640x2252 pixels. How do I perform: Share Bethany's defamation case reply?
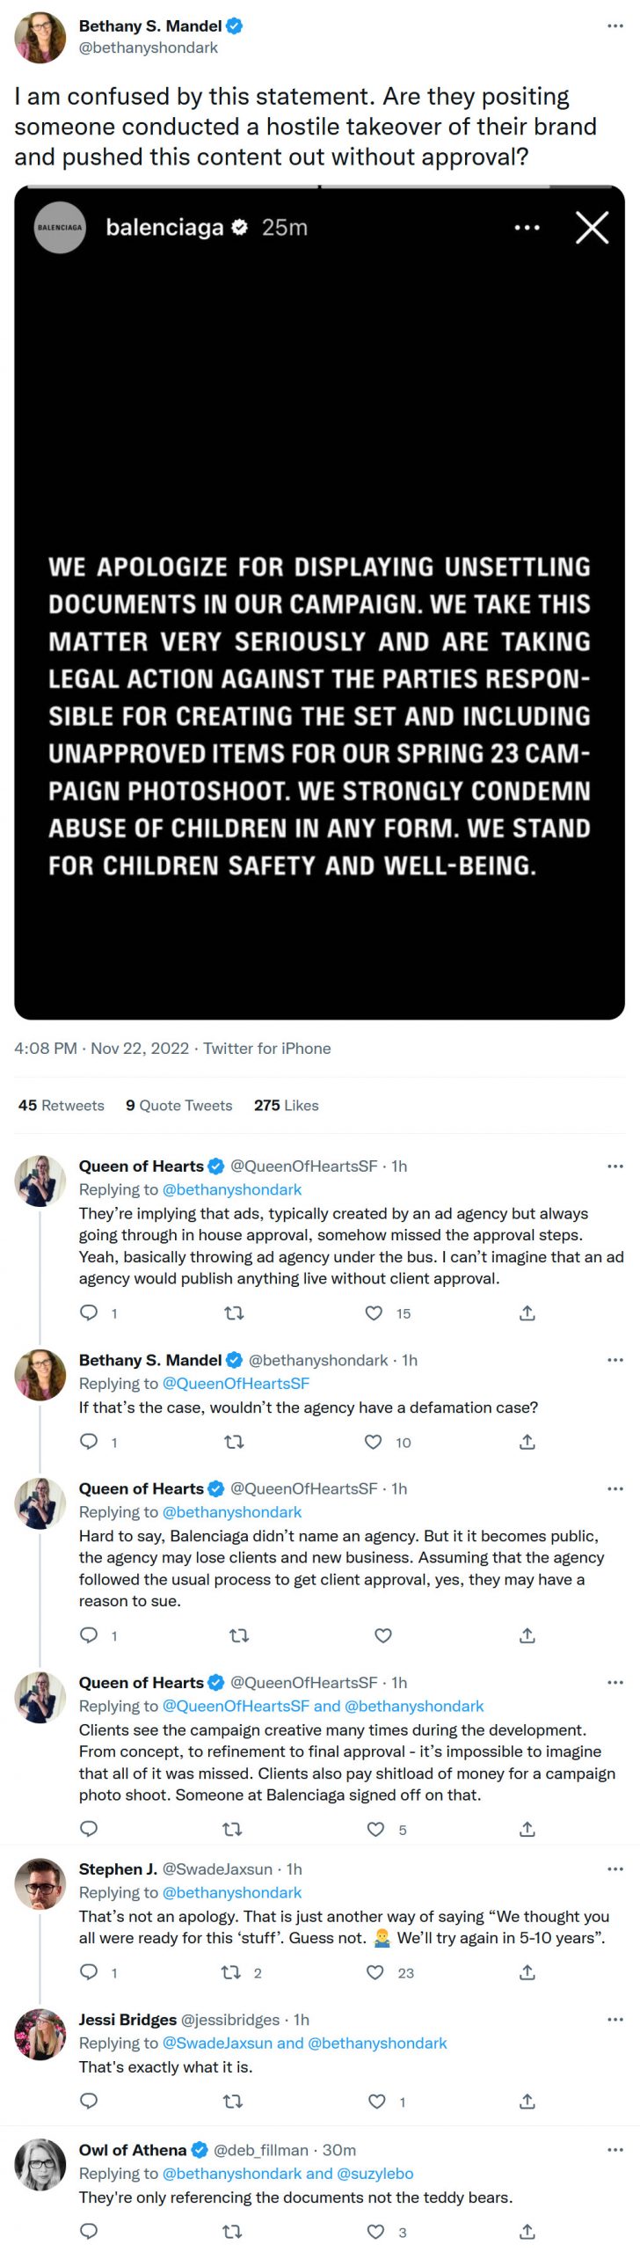527,1442
